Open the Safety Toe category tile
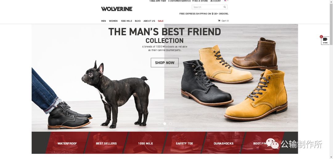Viewport: 333px width, 159px height. (x=184, y=143)
